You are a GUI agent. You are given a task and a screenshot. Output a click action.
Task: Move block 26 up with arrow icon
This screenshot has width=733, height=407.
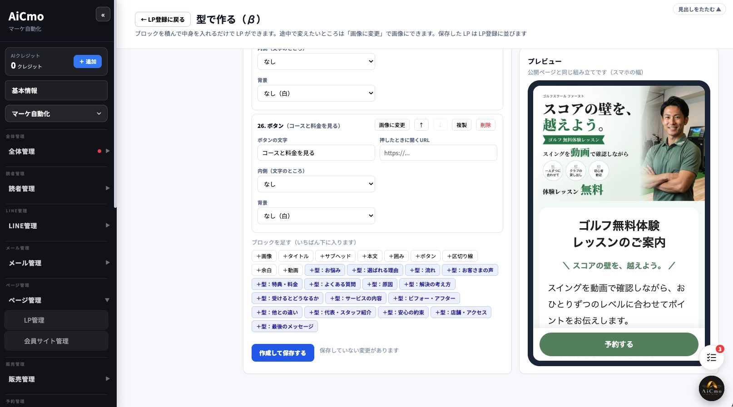tap(421, 125)
